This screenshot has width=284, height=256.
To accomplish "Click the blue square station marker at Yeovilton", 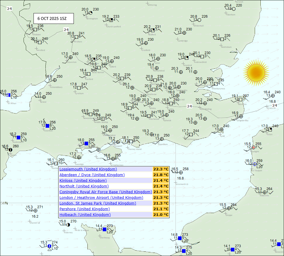I will coord(47,126).
